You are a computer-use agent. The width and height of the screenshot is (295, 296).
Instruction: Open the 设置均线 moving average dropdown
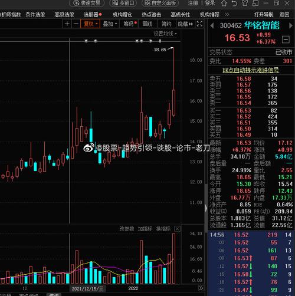[165, 34]
